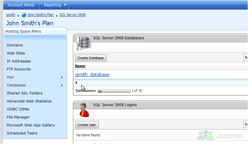Open Web Sites in the hosting menu
This screenshot has width=248, height=144.
(16, 53)
